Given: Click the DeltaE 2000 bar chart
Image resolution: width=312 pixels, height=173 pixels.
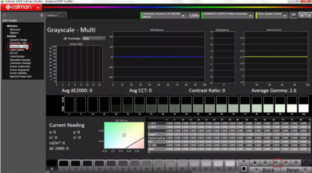Looking at the screenshot, I should click(80, 64).
